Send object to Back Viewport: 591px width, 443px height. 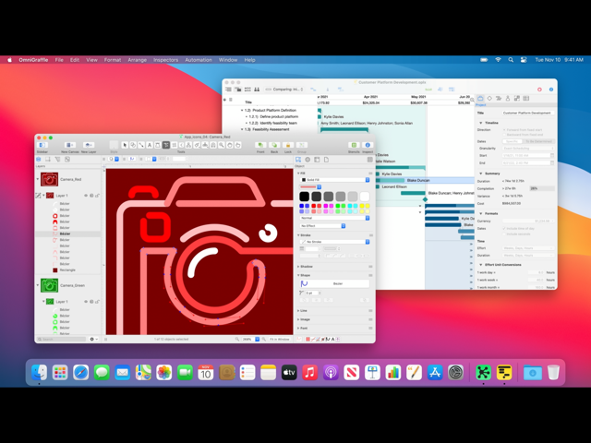(274, 145)
